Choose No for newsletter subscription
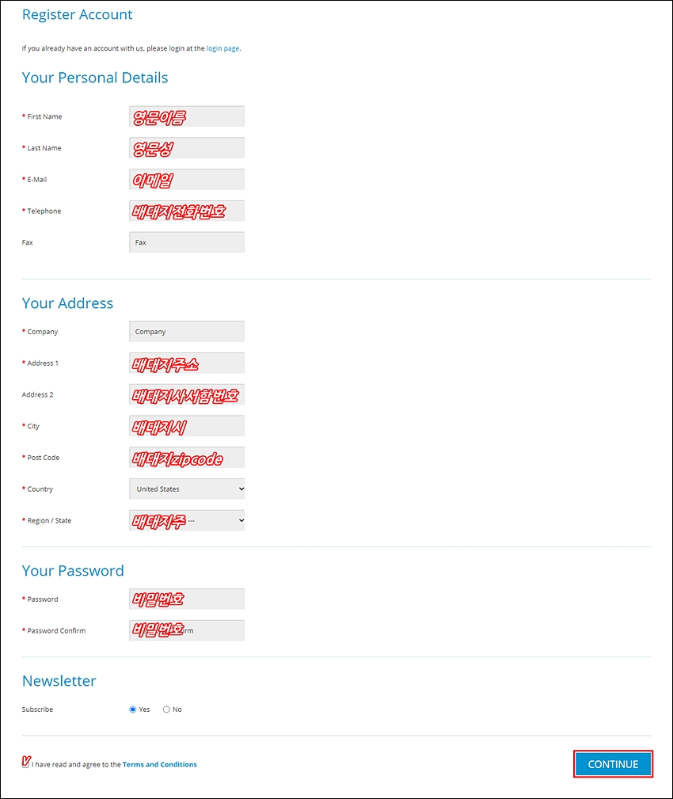This screenshot has width=673, height=799. tap(166, 710)
